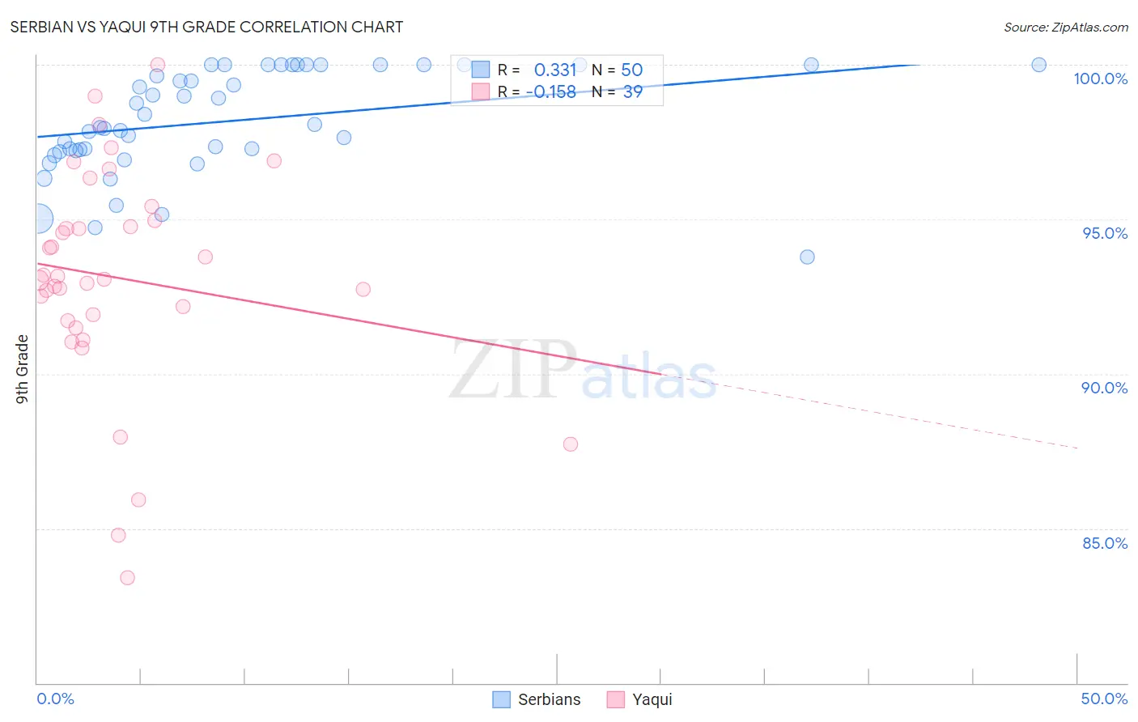Click the chart title text
This screenshot has width=1138, height=722.
point(206,27)
